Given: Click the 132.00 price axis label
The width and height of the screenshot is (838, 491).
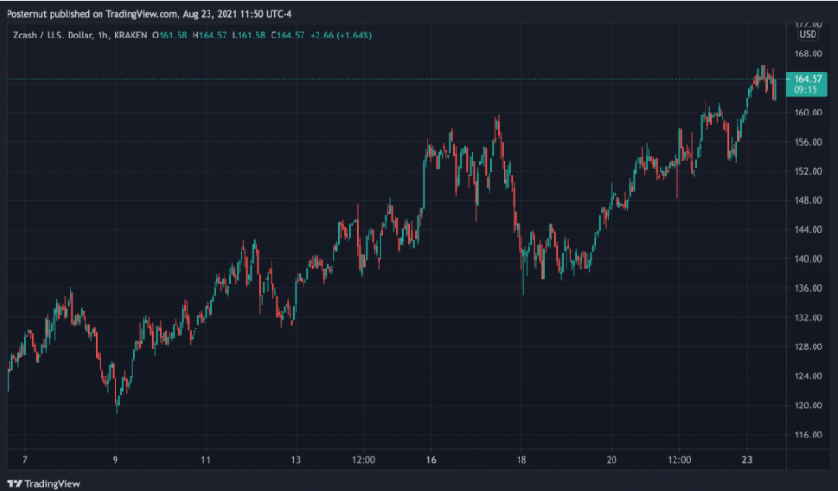Looking at the screenshot, I should [x=808, y=317].
